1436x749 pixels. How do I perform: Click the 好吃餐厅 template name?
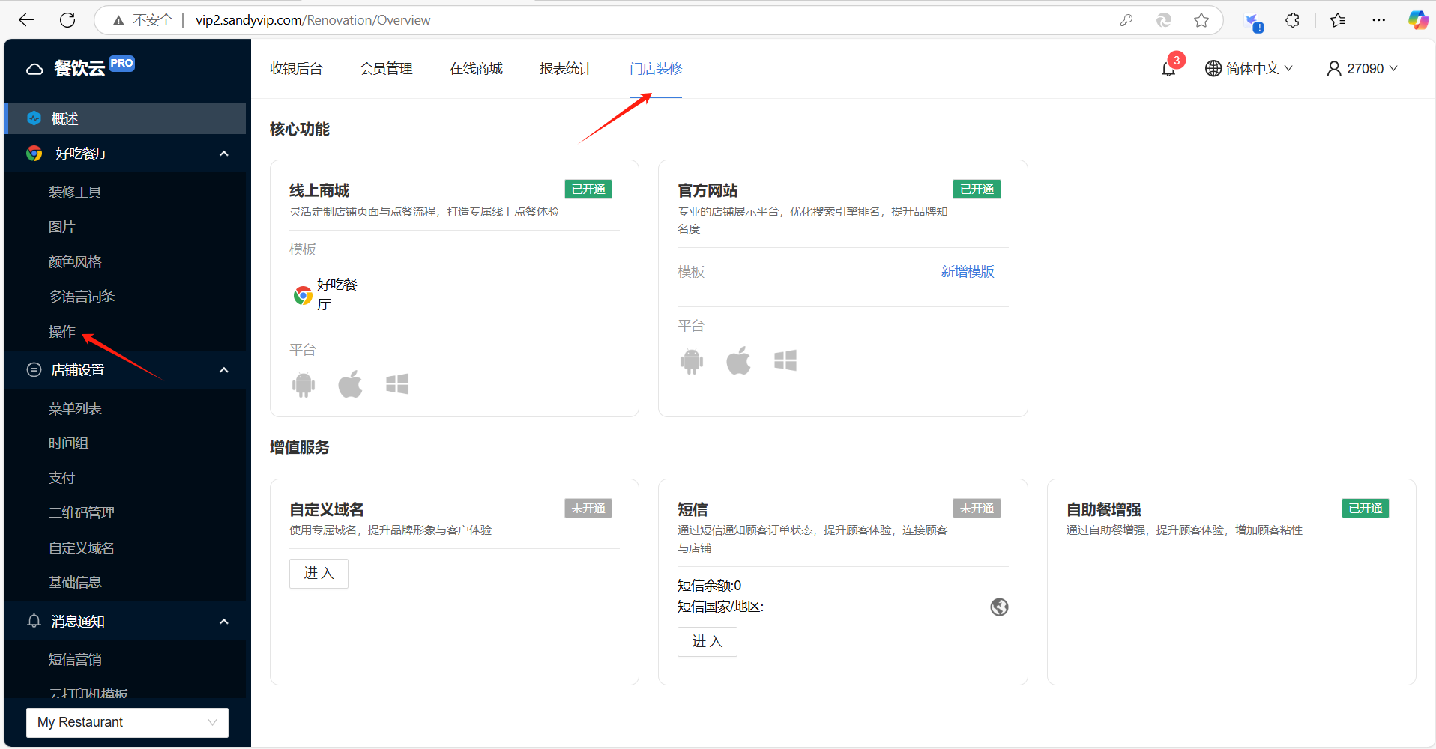pyautogui.click(x=337, y=294)
